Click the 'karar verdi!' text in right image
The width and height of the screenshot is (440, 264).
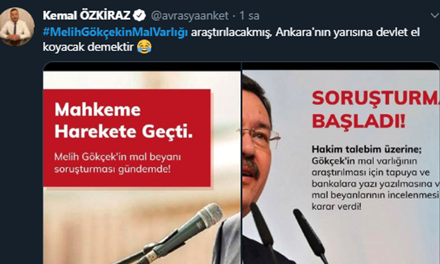[x=337, y=207]
